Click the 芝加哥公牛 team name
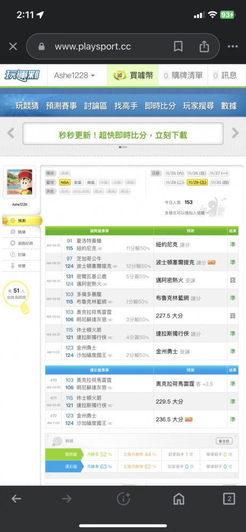This screenshot has width=246, height=532. point(89,259)
